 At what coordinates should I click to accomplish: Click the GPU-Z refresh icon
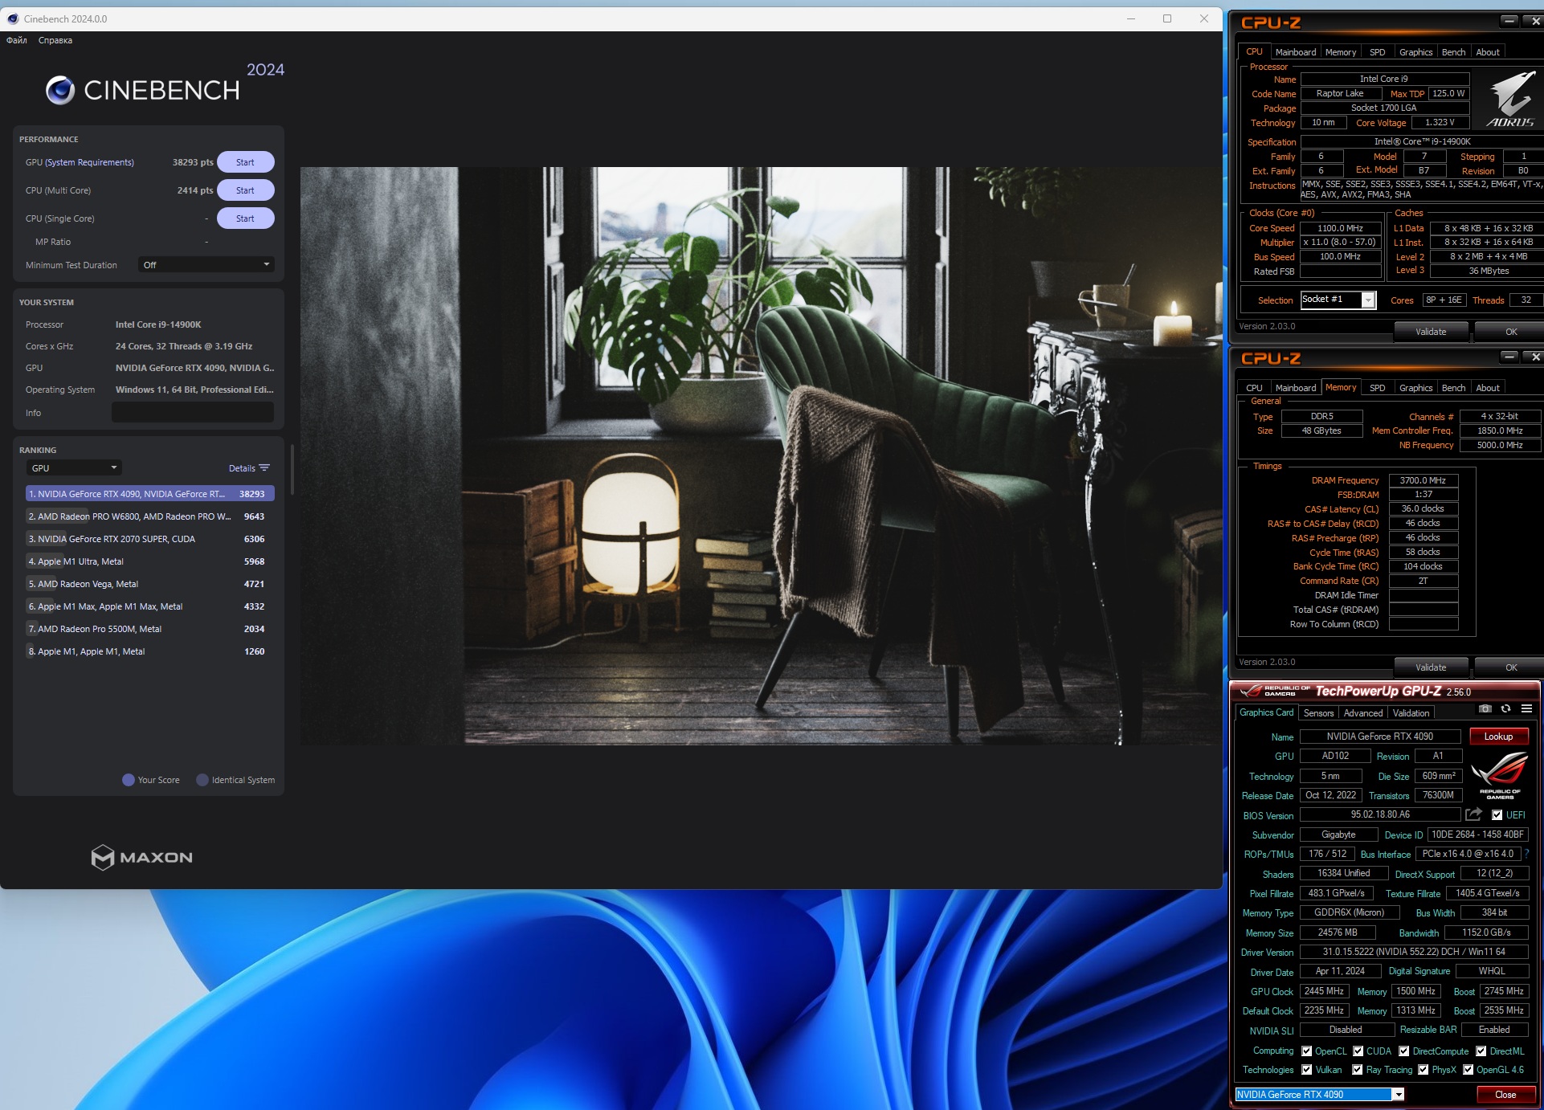(1505, 709)
